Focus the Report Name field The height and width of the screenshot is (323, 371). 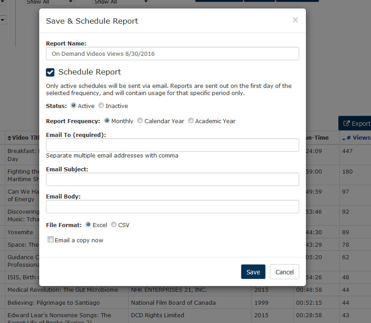point(173,54)
